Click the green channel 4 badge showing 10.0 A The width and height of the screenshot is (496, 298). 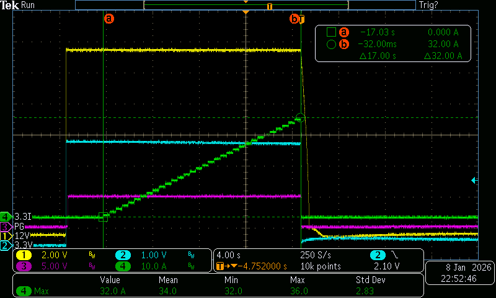[x=123, y=266]
